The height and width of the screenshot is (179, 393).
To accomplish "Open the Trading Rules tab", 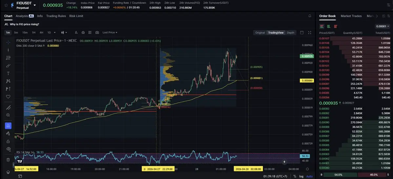I will point(56,16).
